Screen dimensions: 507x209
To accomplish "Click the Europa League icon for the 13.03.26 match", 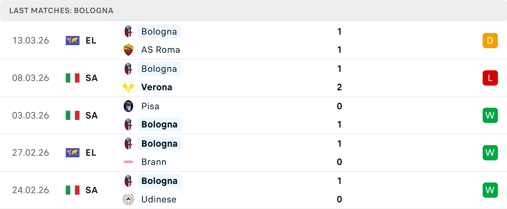I will pyautogui.click(x=72, y=40).
